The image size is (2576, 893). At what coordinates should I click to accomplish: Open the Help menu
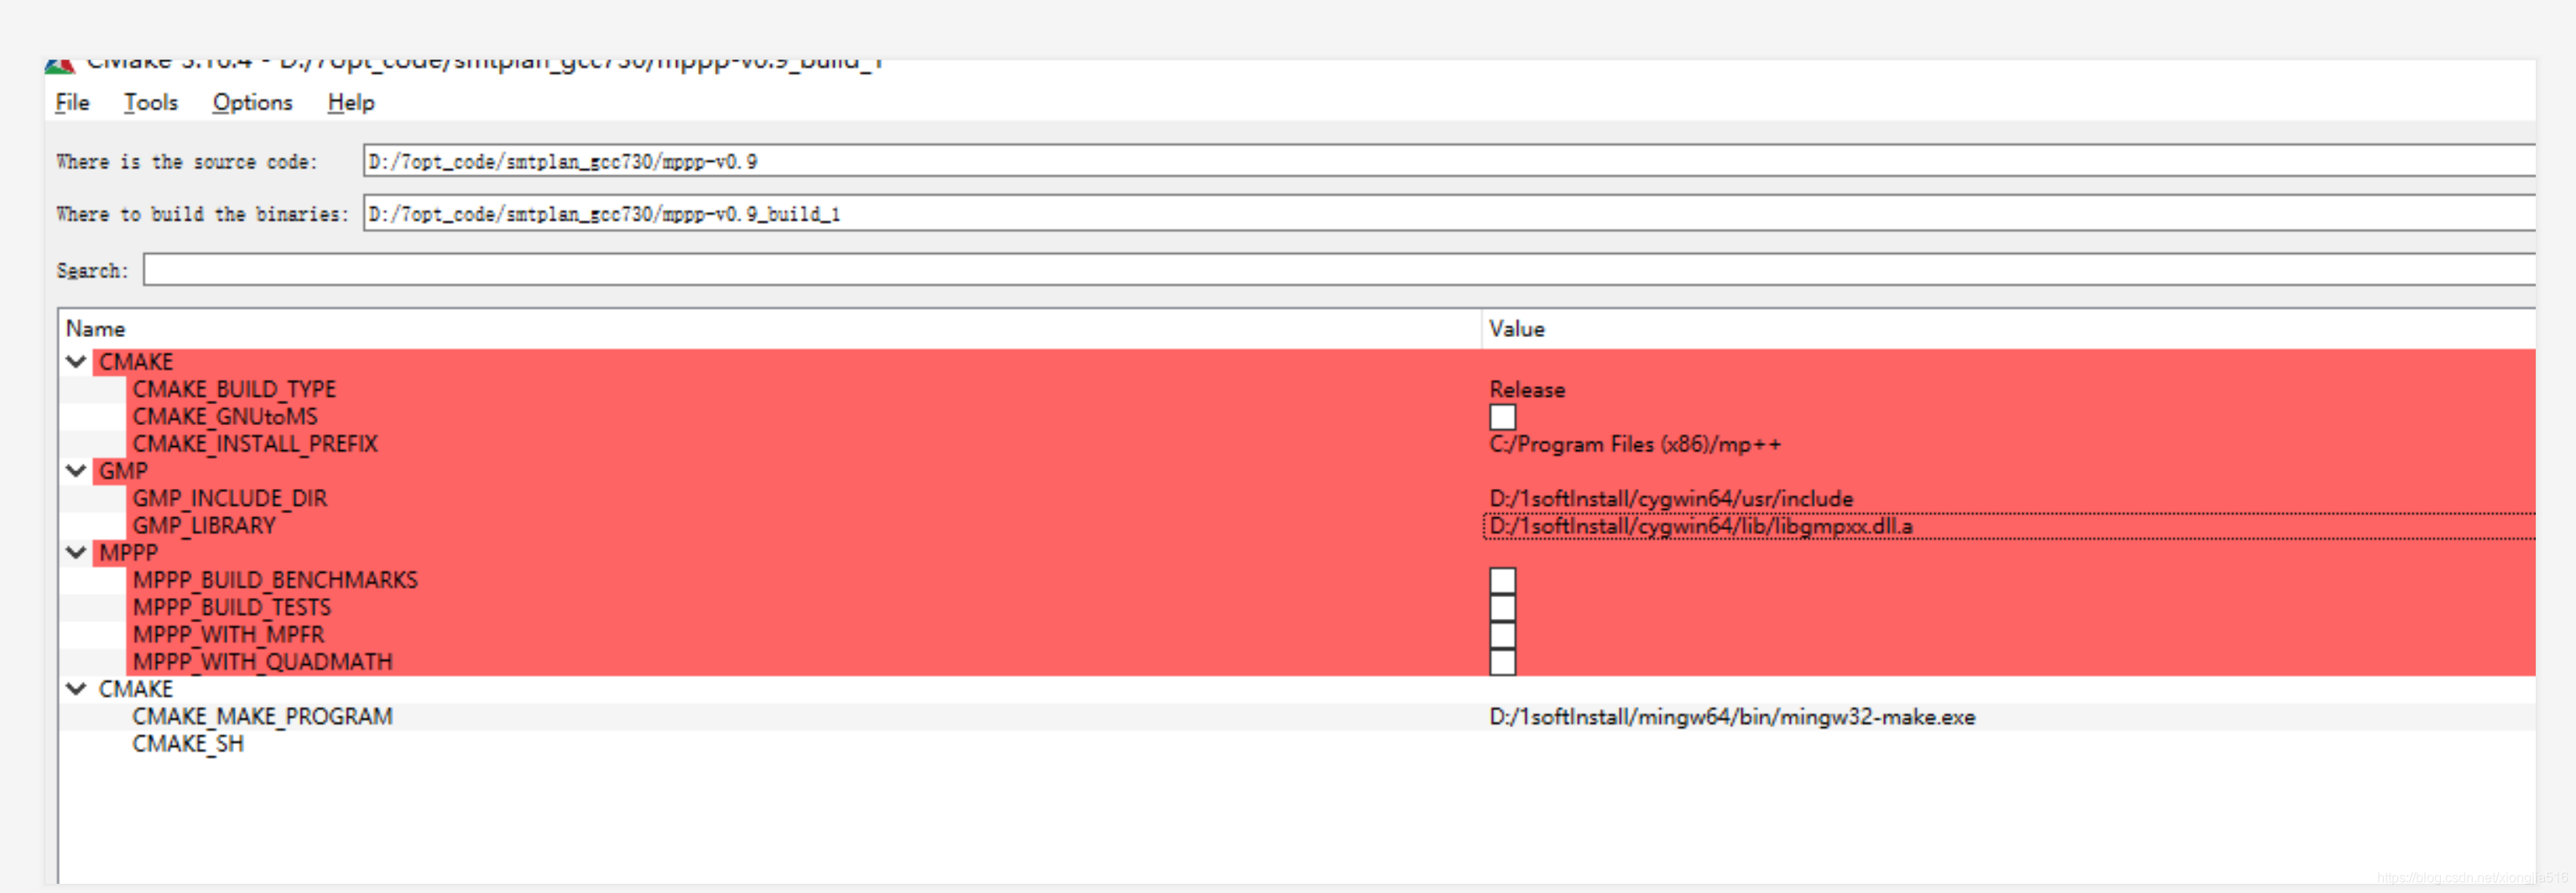pos(351,102)
